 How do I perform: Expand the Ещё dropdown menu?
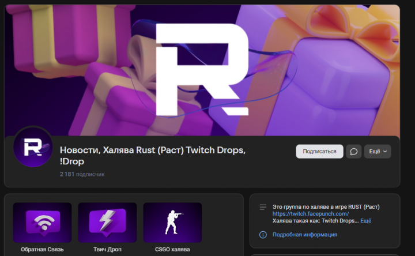[x=378, y=152]
